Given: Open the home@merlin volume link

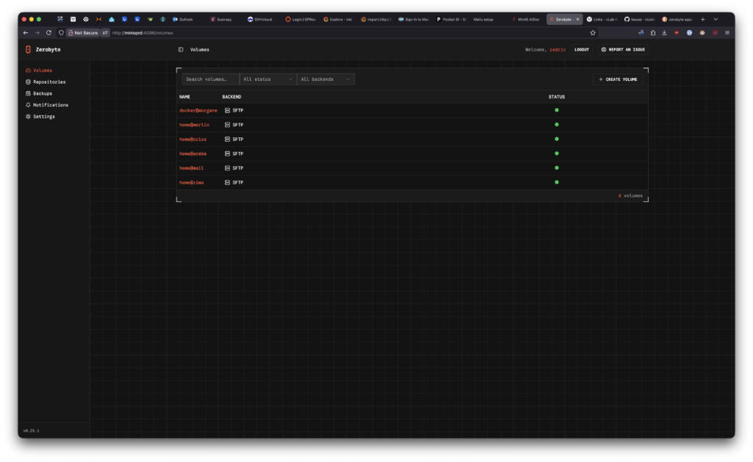Looking at the screenshot, I should pos(194,125).
